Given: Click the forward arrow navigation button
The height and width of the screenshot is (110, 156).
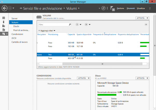Looking at the screenshot, I should click(10, 8).
